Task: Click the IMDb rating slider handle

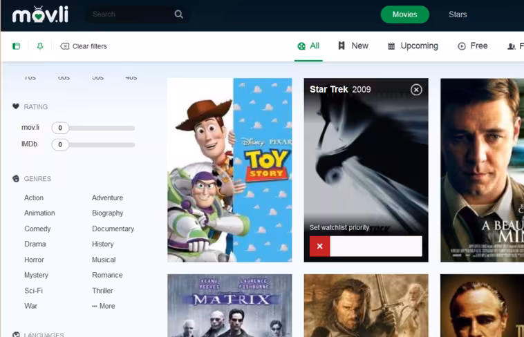Action: pos(60,144)
